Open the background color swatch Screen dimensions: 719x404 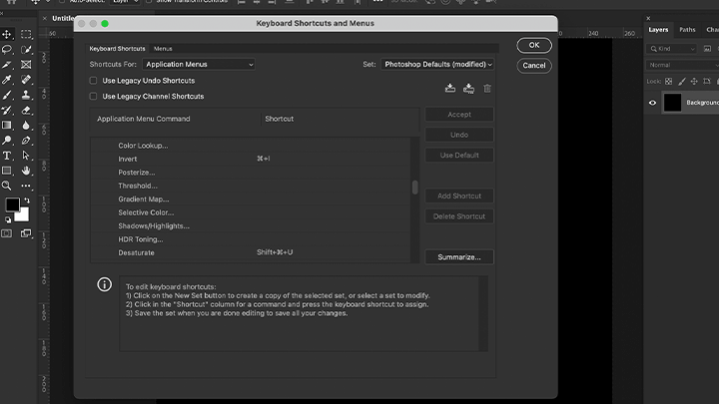coord(23,215)
